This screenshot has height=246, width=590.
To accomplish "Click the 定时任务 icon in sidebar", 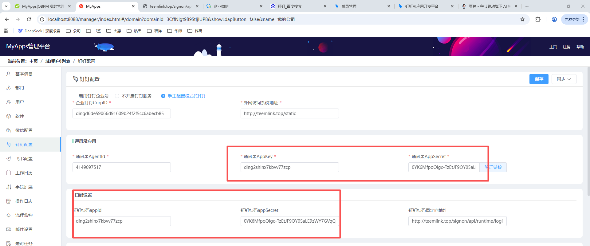I will point(9,244).
